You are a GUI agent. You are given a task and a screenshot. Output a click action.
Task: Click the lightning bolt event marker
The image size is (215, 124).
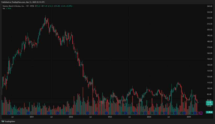pyautogui.click(x=198, y=113)
